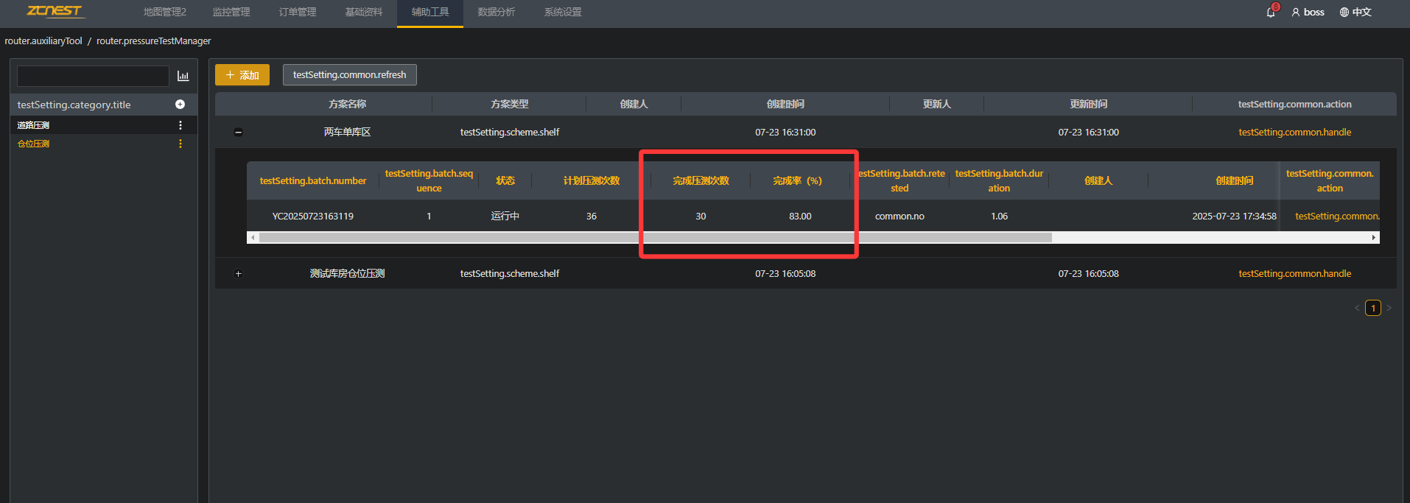Open the 系统设置 menu

coord(563,12)
